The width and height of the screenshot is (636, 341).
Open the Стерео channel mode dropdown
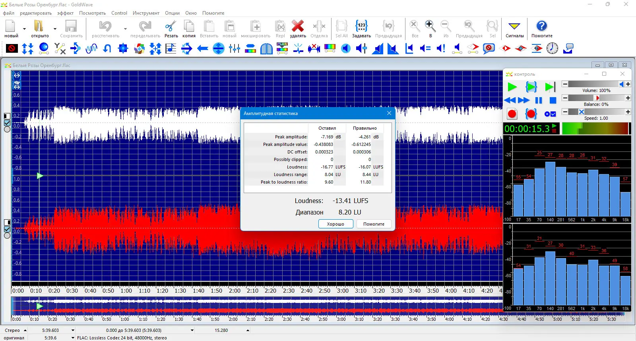(x=25, y=330)
